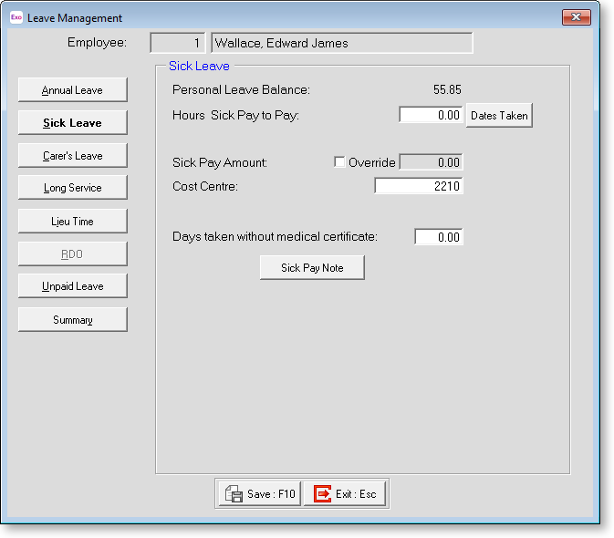Click the Hours Sick Pay to Pay field
The image size is (614, 538).
click(x=431, y=116)
